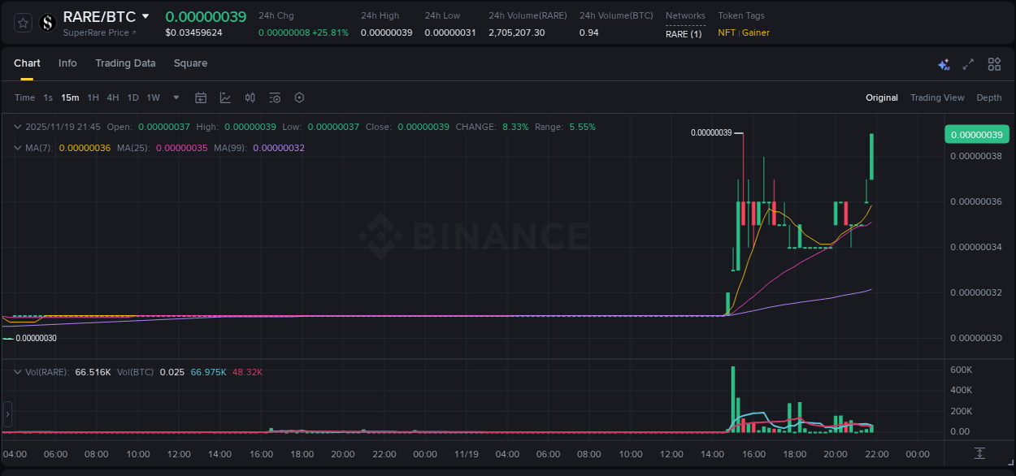Open the chart style line icon

point(225,97)
